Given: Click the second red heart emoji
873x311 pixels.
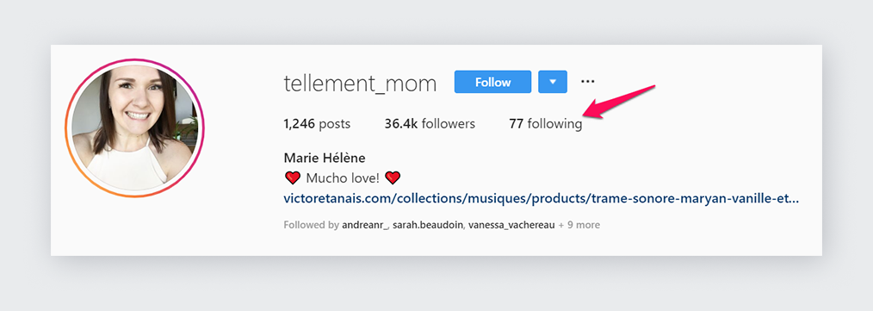Looking at the screenshot, I should (x=393, y=178).
